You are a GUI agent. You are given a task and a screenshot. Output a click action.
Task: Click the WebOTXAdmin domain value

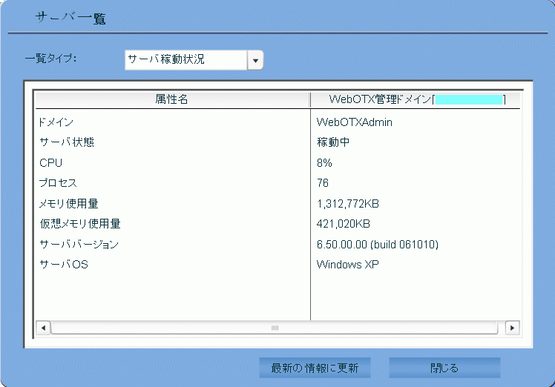tap(354, 122)
